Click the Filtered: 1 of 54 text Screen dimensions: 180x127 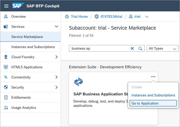pyautogui.click(x=81, y=35)
